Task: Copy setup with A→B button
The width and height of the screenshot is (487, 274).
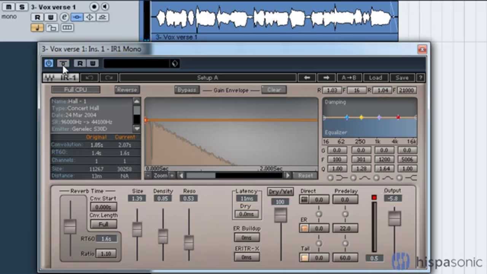Action: click(x=349, y=78)
